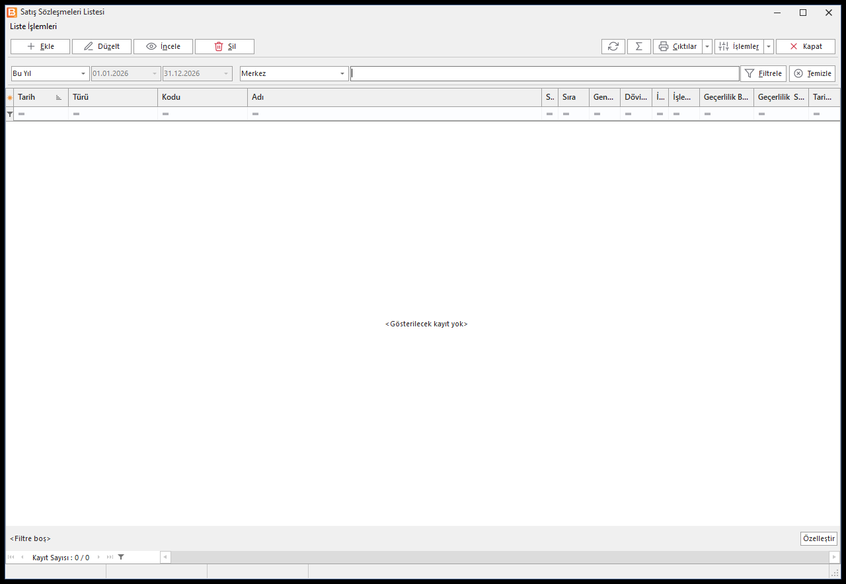Refresh the list with the refresh icon
This screenshot has height=584, width=846.
613,46
